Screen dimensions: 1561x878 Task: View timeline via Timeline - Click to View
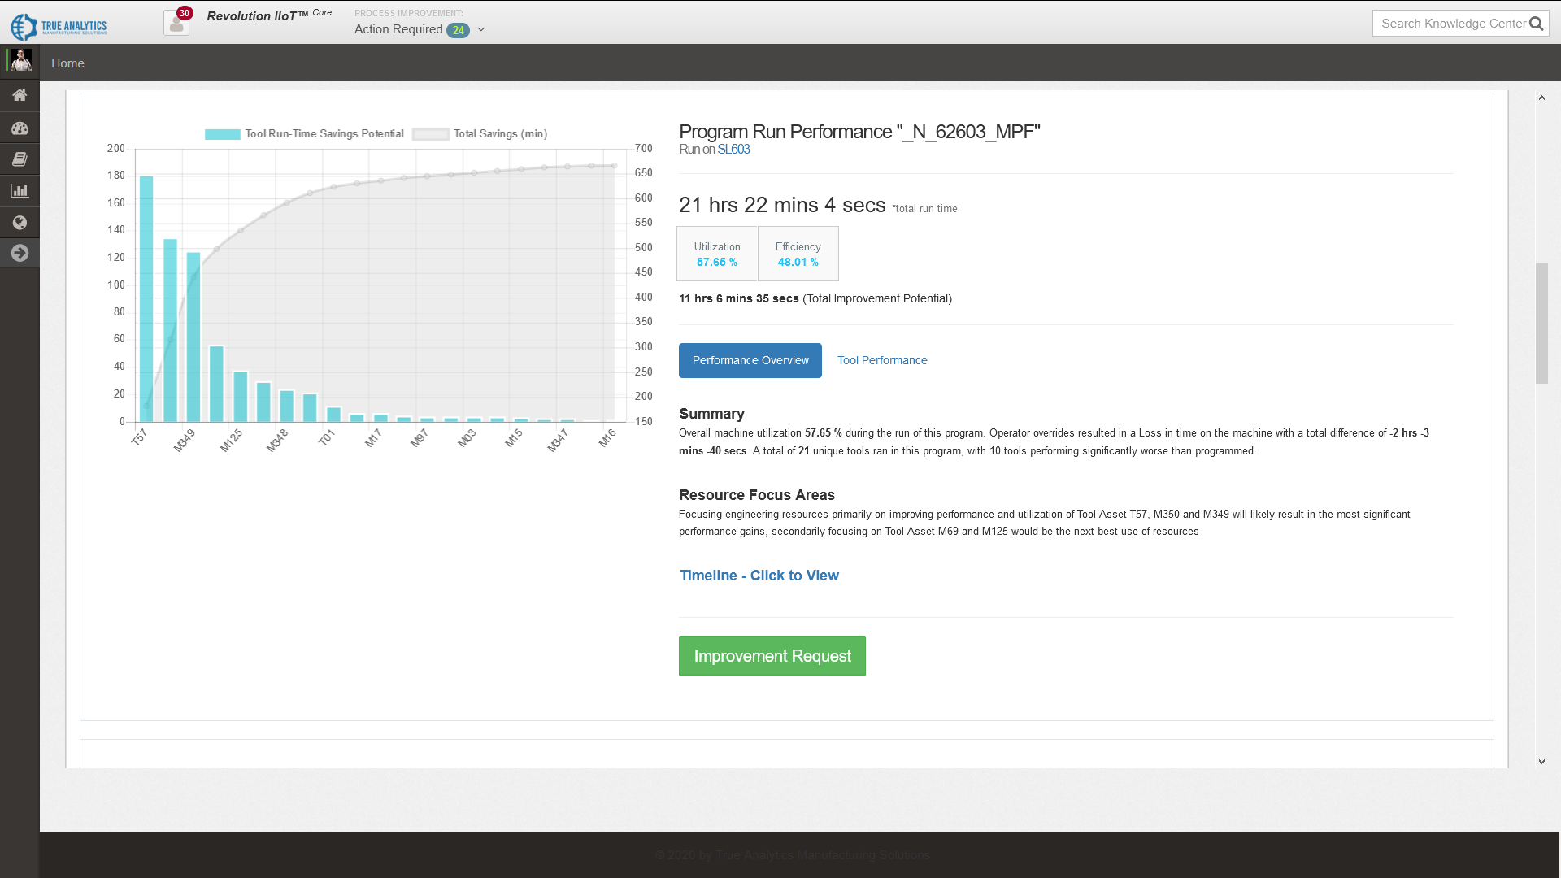point(759,576)
